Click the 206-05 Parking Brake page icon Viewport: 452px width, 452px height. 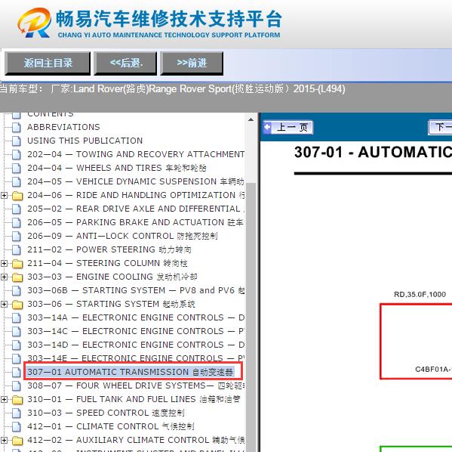pos(17,222)
